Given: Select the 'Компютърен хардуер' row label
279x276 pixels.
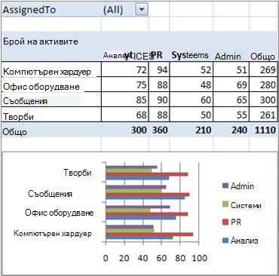Looking at the screenshot, I should point(51,69).
